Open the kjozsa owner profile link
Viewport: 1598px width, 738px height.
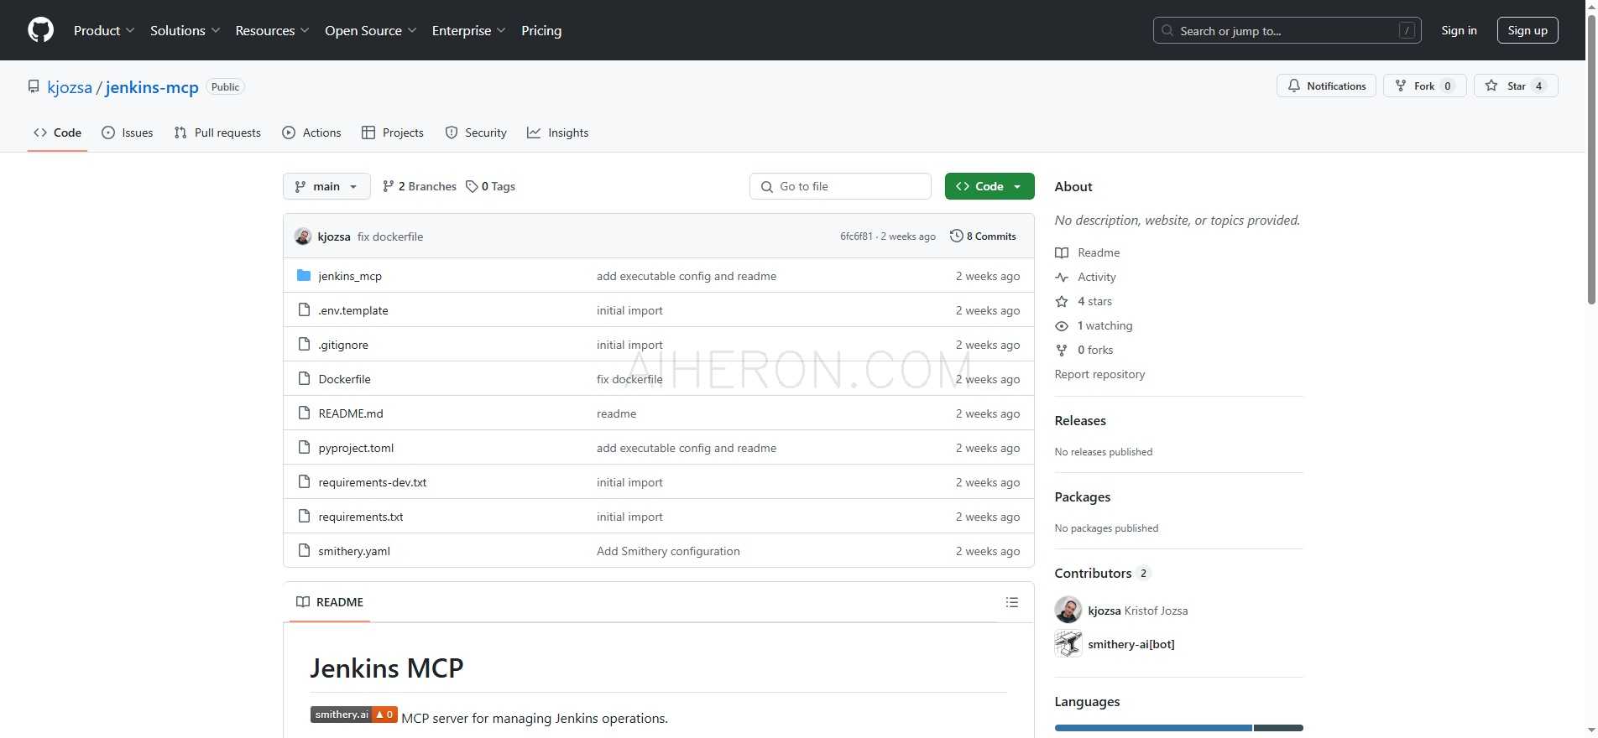[x=70, y=87]
